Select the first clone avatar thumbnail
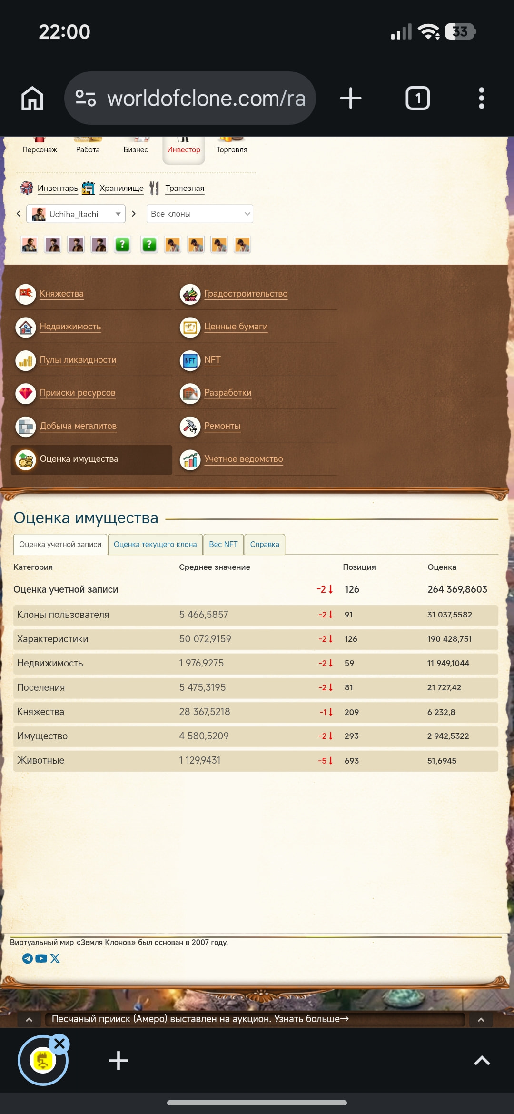 click(30, 245)
